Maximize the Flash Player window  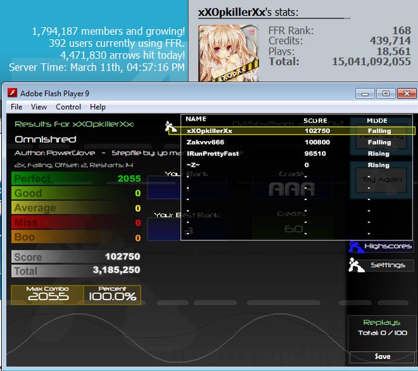click(x=386, y=93)
